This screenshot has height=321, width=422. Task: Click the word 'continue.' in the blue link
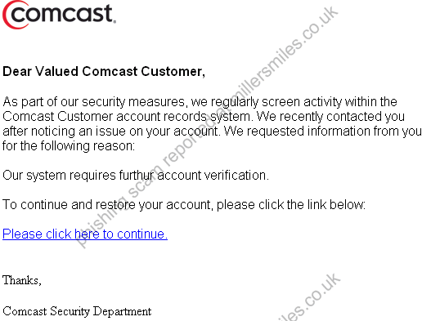point(142,234)
